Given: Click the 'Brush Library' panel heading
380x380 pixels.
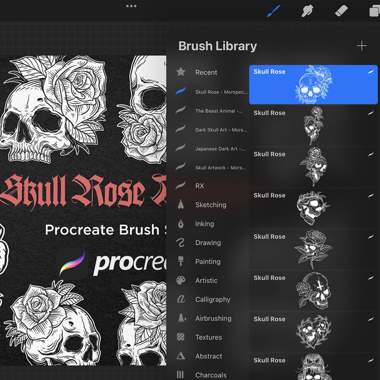Looking at the screenshot, I should (x=218, y=46).
